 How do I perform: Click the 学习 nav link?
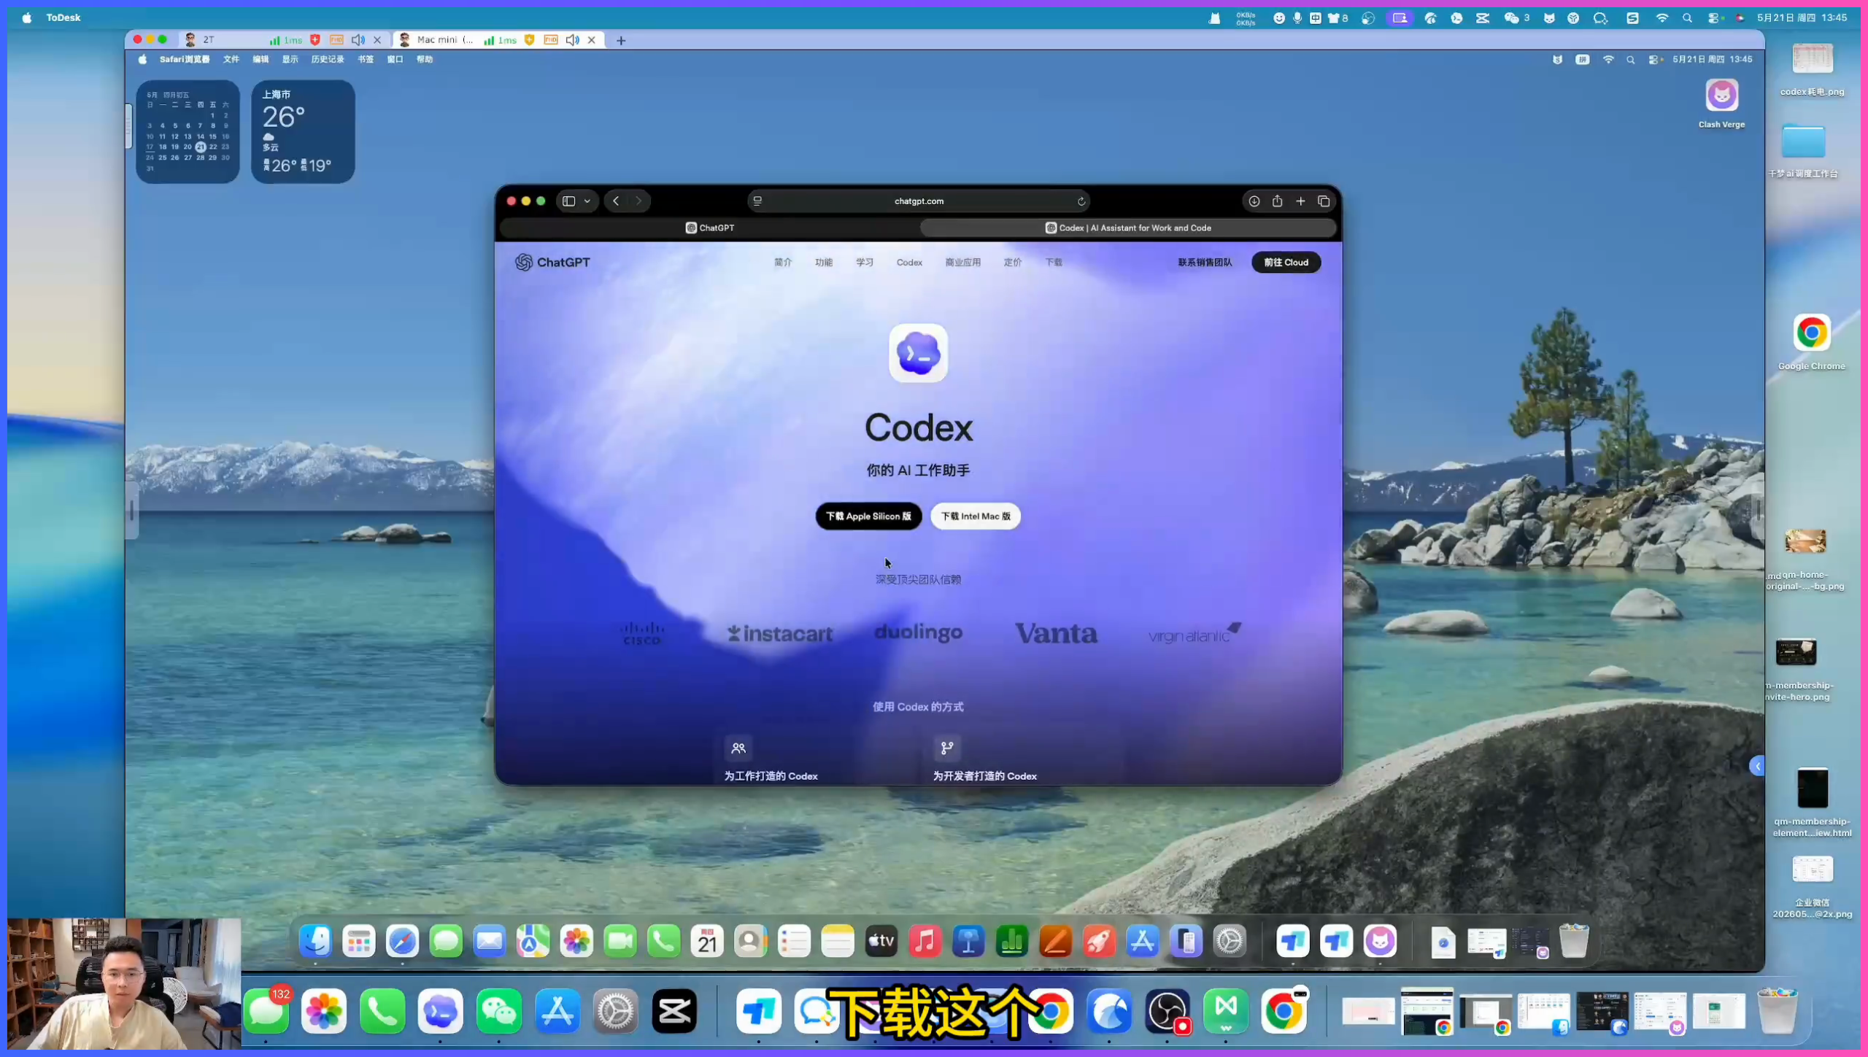(x=865, y=263)
